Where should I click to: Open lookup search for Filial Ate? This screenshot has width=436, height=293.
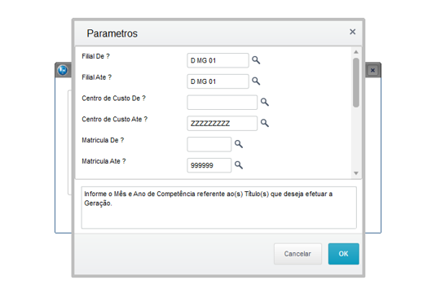256,81
